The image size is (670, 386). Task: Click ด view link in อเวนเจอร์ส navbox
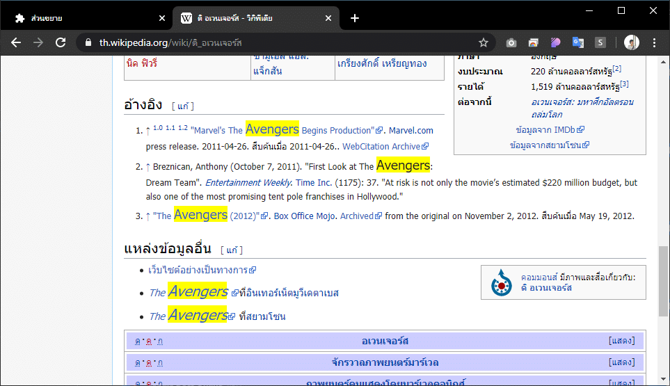click(138, 341)
